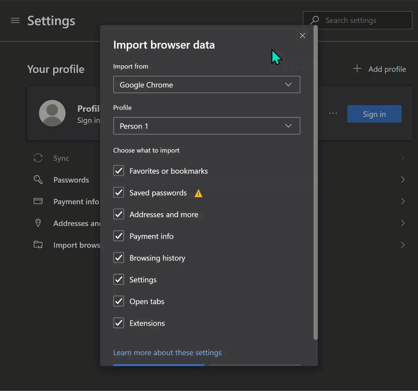Click the Import browser data heading
The height and width of the screenshot is (391, 418).
164,45
